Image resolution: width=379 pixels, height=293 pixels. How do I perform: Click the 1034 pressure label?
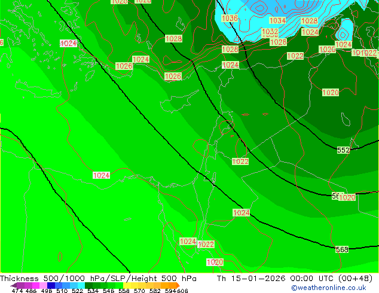(x=277, y=20)
